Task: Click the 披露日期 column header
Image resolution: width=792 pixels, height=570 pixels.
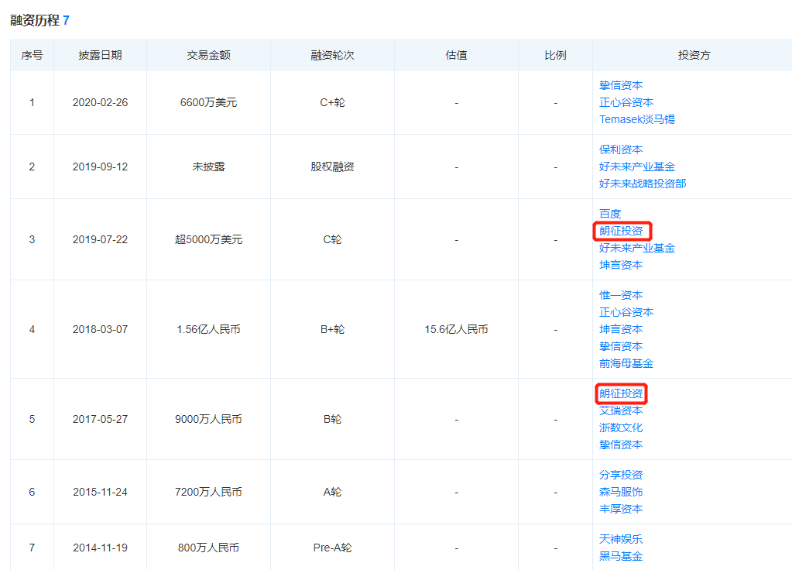Action: (100, 55)
